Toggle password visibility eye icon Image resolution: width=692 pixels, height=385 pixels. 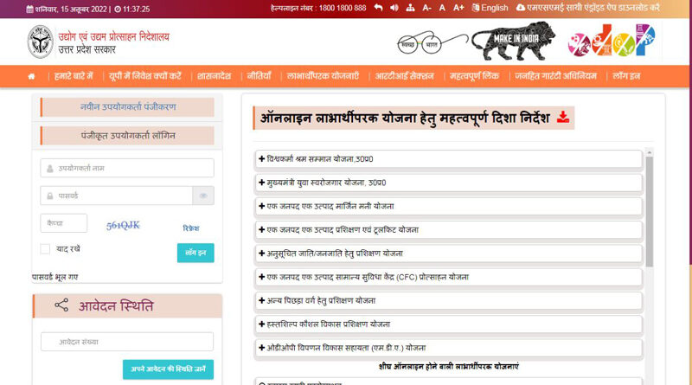(203, 196)
